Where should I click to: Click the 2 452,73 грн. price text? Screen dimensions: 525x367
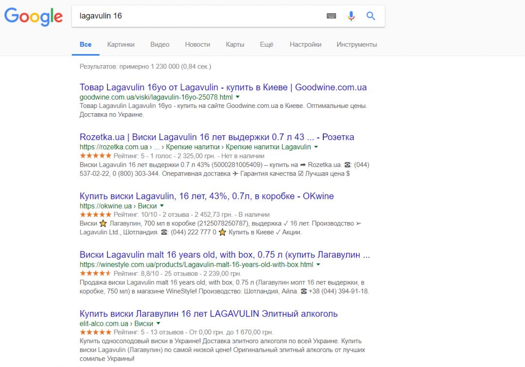click(213, 215)
